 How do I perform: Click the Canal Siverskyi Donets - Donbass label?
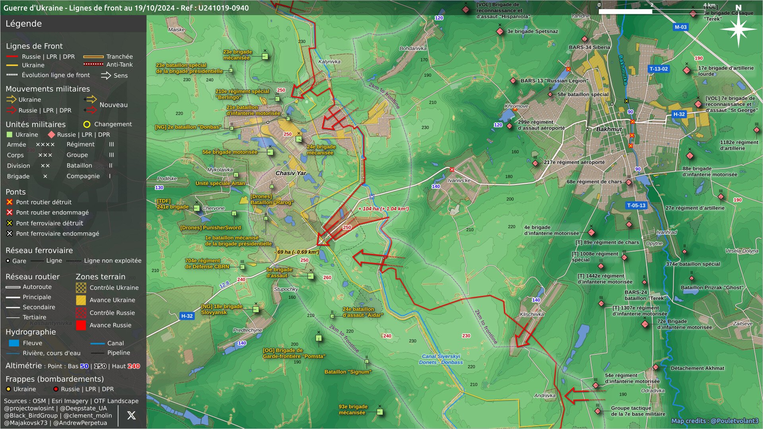(441, 359)
